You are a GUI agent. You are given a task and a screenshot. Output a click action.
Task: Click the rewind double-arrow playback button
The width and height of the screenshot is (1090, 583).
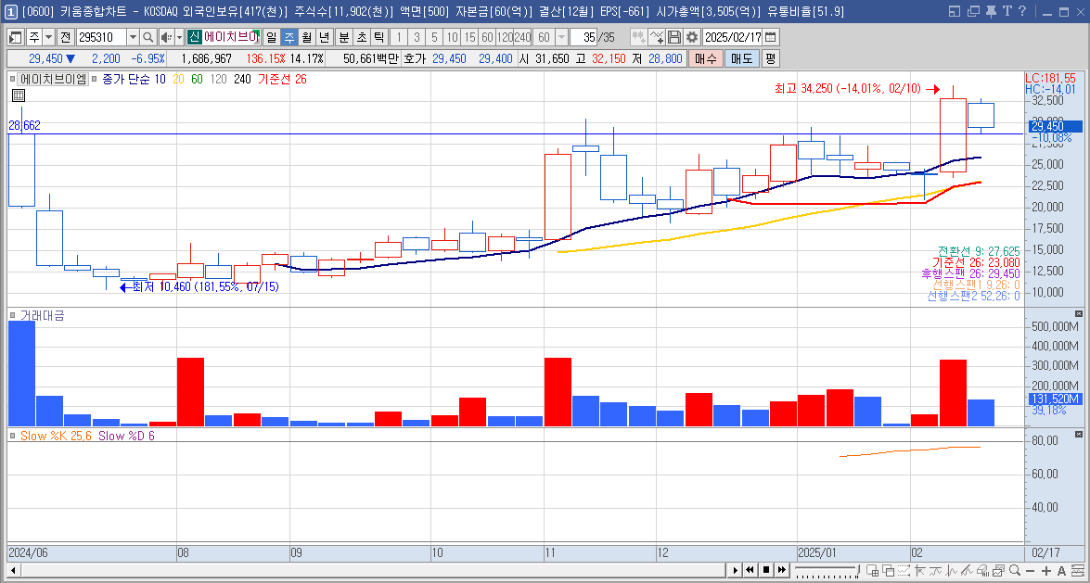[750, 571]
